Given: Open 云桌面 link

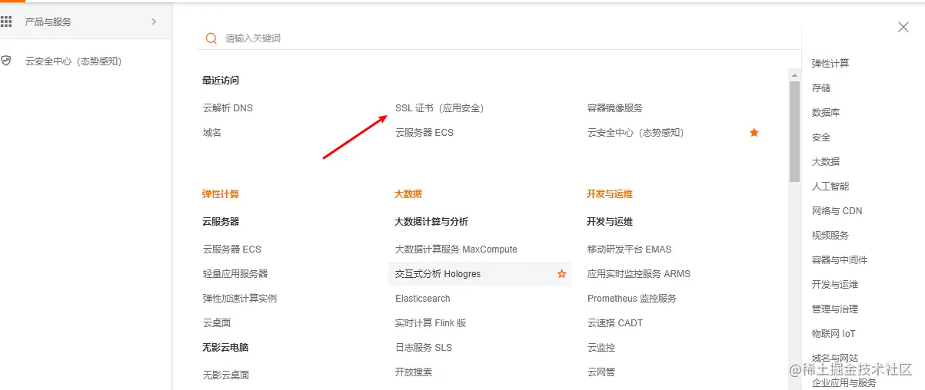Looking at the screenshot, I should point(217,323).
